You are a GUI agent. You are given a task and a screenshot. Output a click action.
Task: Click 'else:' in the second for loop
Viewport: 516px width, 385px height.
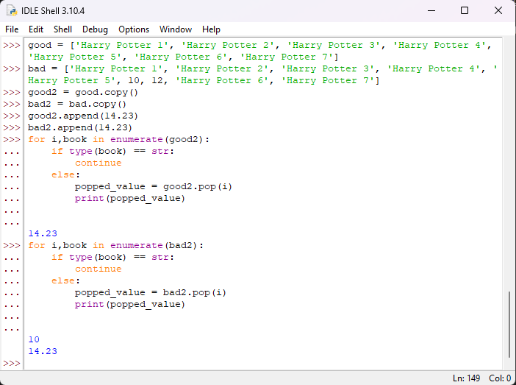[x=65, y=281]
